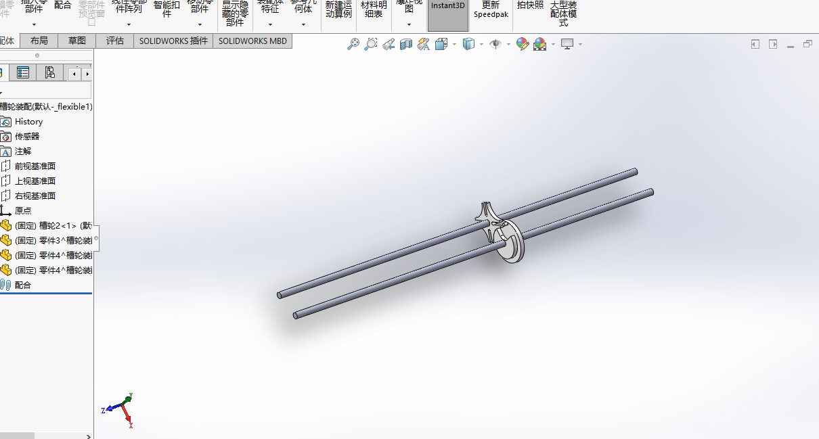
Task: Choose the Display Style icon
Action: (468, 45)
